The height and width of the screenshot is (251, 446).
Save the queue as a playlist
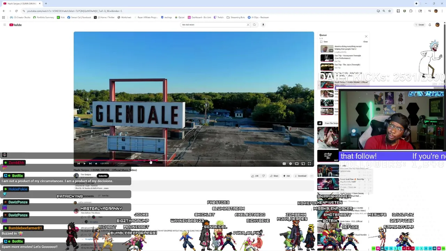(324, 41)
